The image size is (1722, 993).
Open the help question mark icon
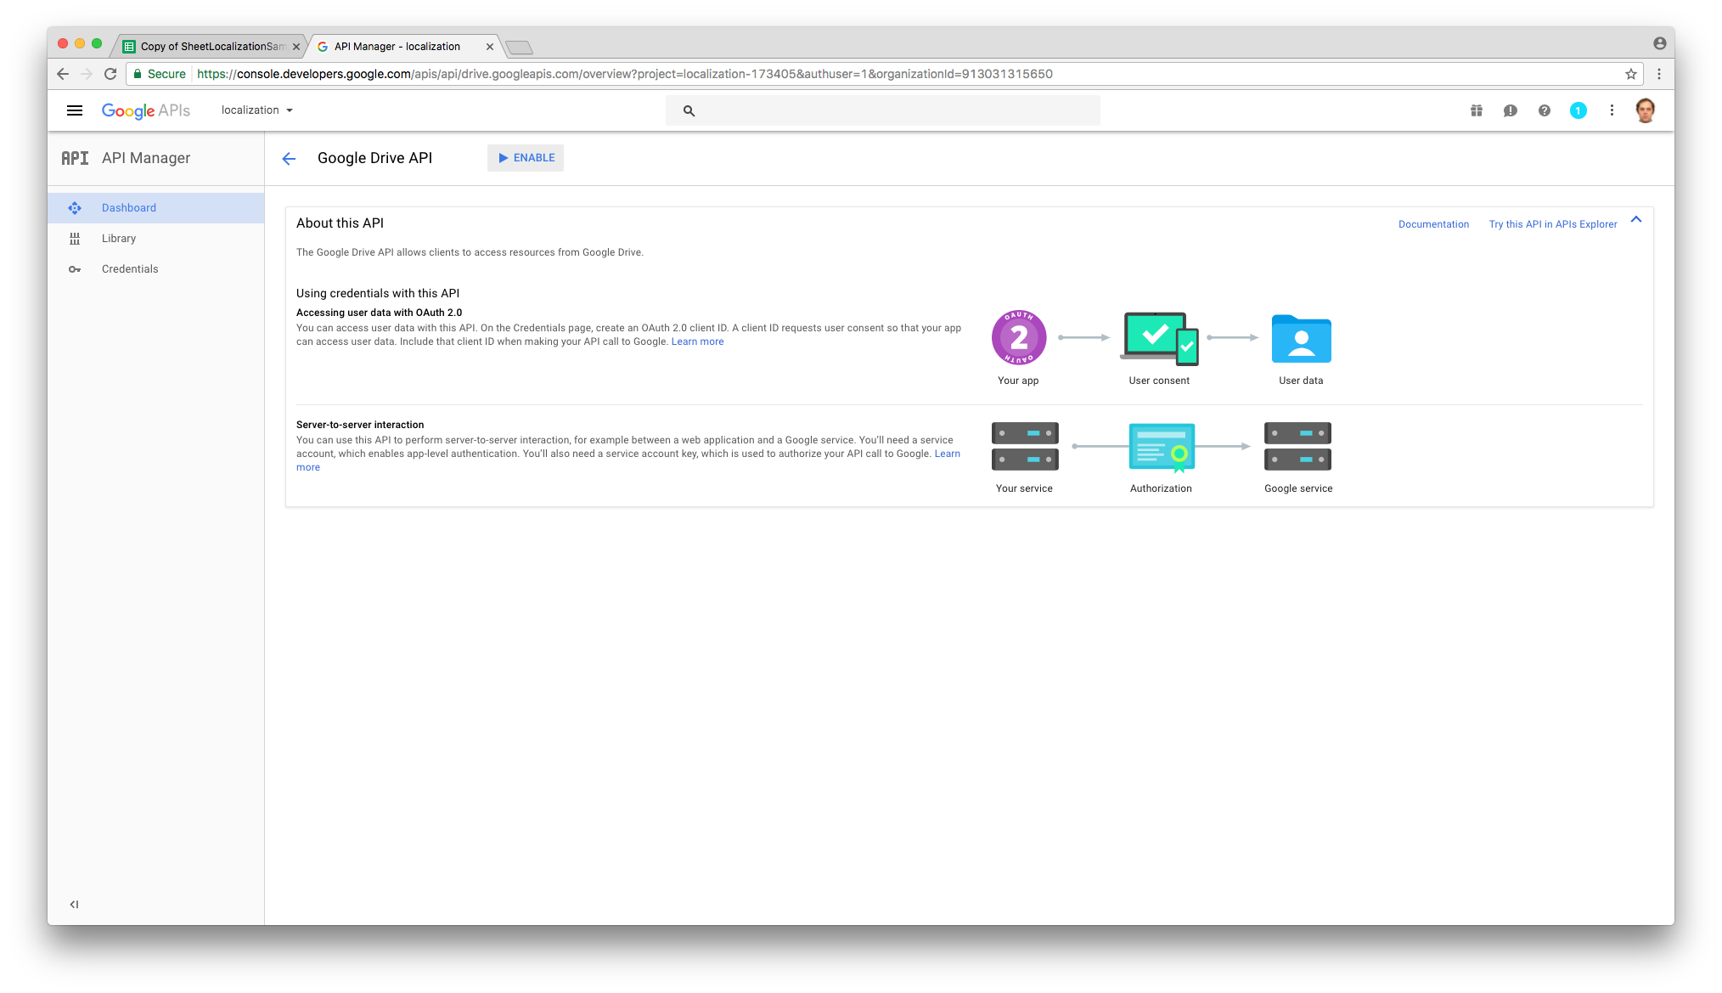pos(1544,110)
